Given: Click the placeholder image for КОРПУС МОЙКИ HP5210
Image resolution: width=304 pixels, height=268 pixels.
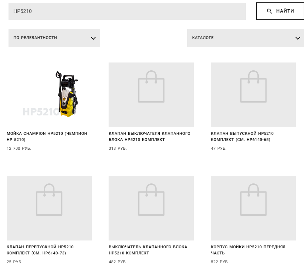Looking at the screenshot, I should pyautogui.click(x=253, y=208).
